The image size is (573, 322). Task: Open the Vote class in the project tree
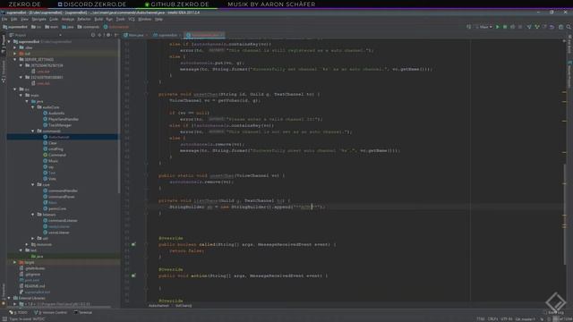pos(52,179)
